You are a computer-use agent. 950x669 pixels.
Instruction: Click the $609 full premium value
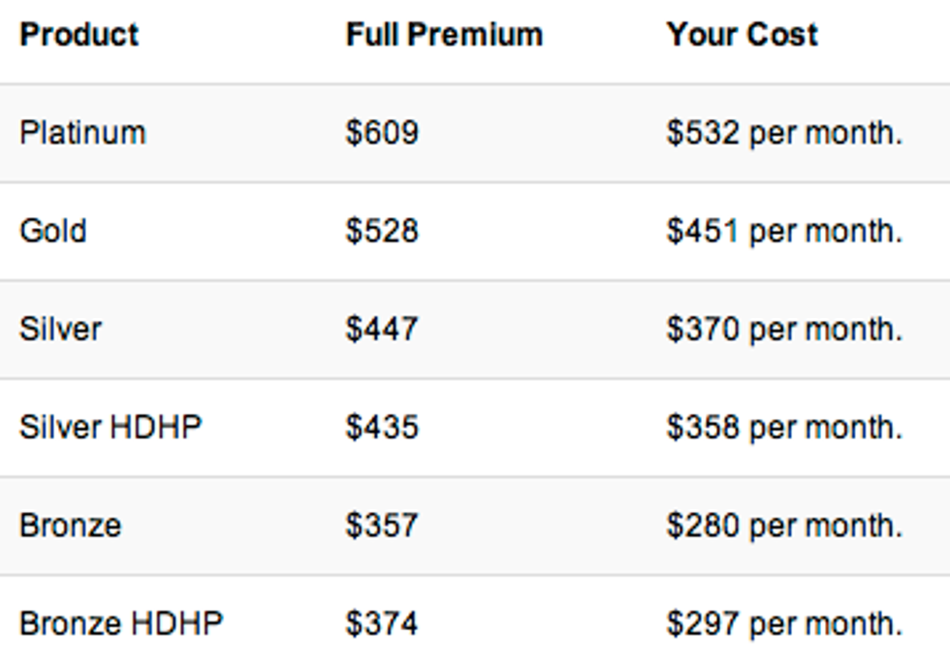coord(382,133)
